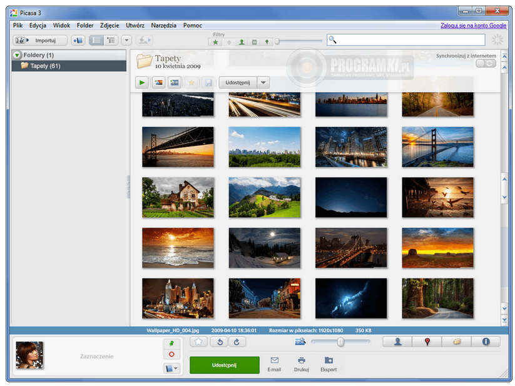This screenshot has width=515, height=386.
Task: Open the Widok menu
Action: click(62, 25)
